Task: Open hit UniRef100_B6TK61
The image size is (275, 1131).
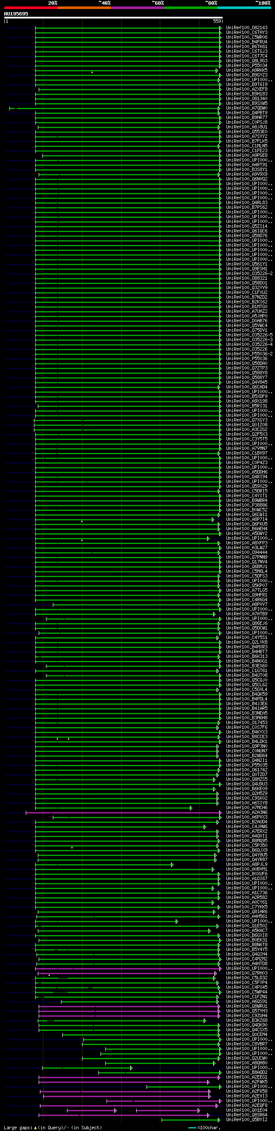Action: 247,46
